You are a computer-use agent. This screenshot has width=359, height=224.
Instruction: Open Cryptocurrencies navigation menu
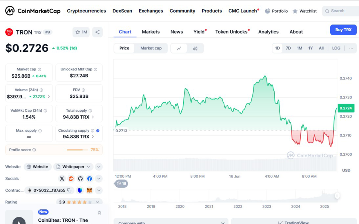pos(86,11)
